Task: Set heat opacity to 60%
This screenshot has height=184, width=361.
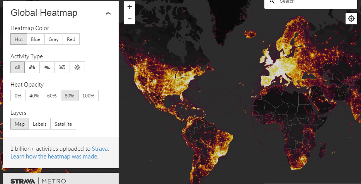Action: (x=52, y=95)
